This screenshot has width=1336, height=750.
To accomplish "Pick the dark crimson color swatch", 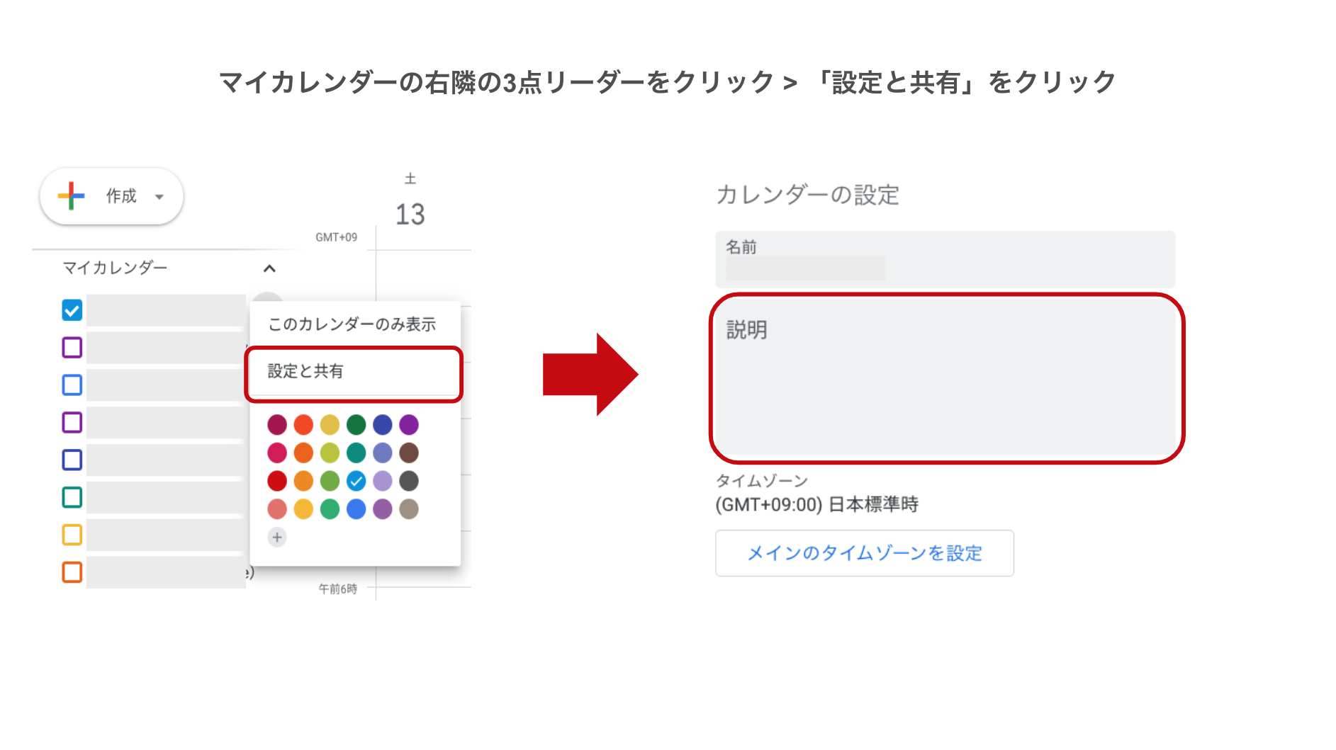I will tap(277, 425).
